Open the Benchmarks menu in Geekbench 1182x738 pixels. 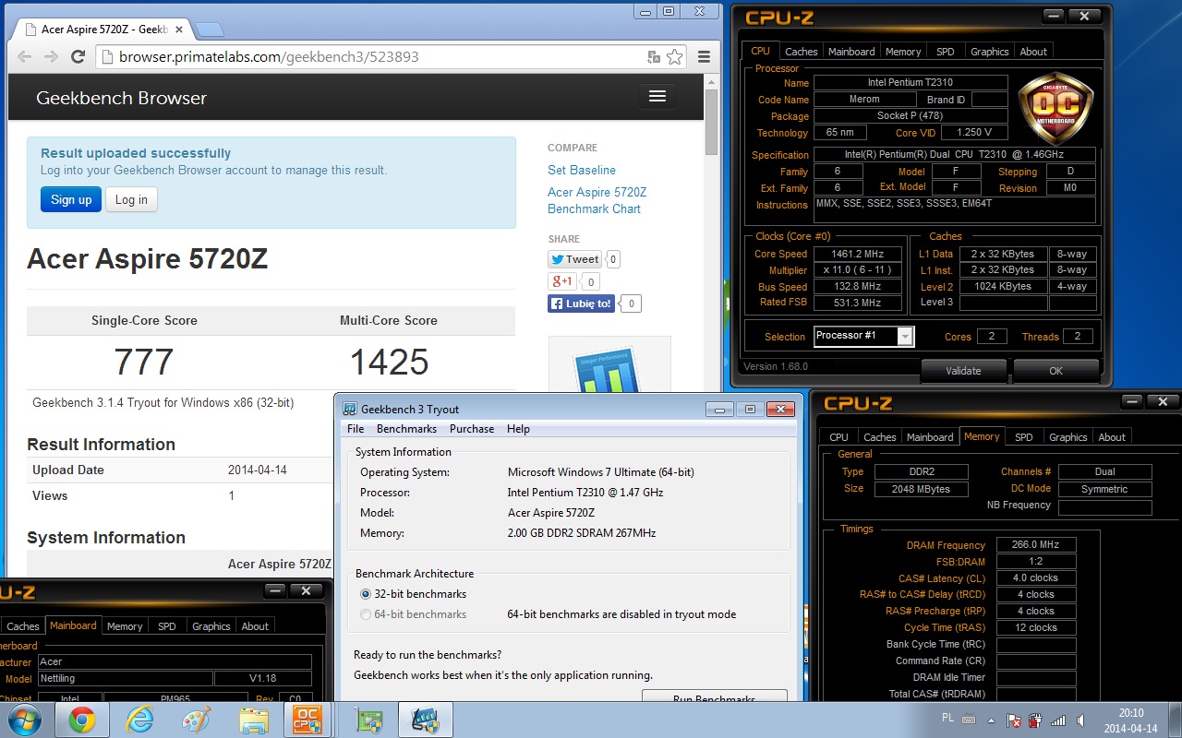coord(406,429)
